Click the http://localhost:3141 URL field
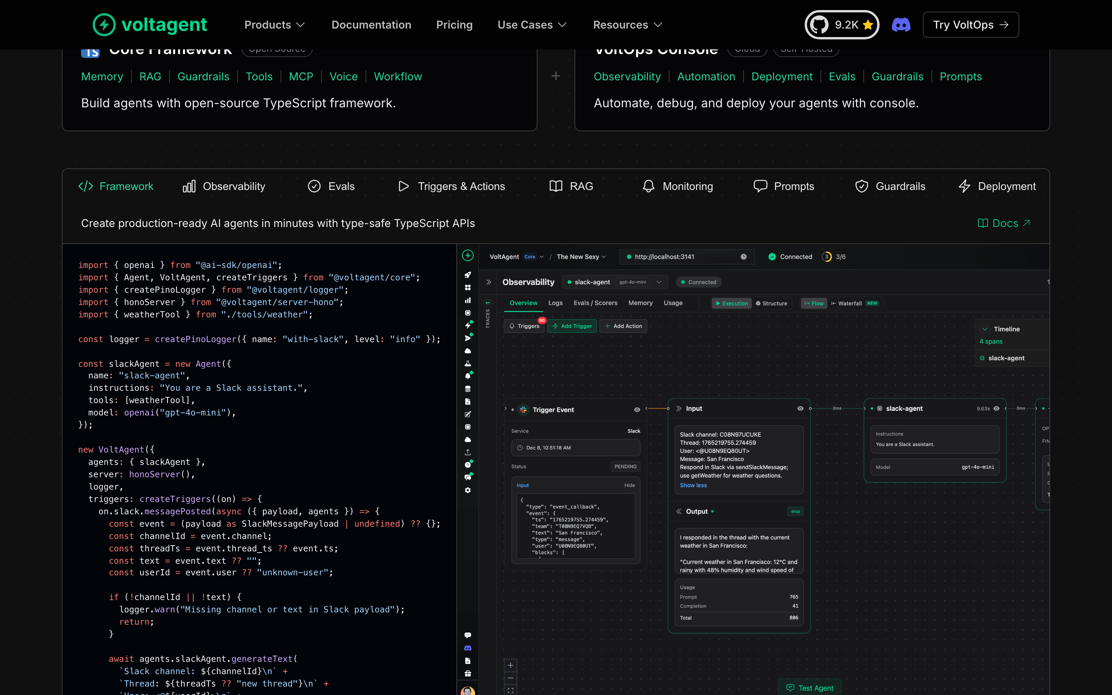1112x695 pixels. click(x=687, y=257)
